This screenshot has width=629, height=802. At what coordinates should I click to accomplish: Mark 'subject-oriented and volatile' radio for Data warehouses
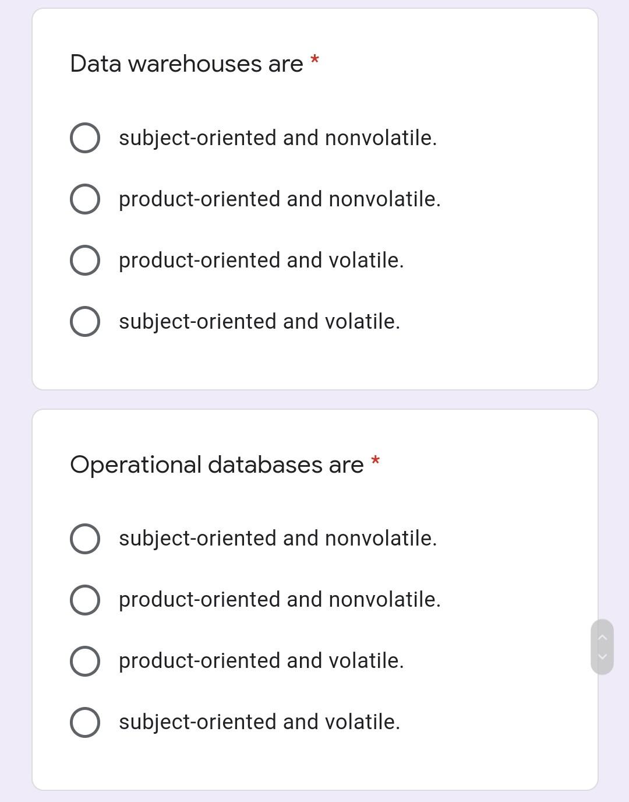click(x=84, y=322)
